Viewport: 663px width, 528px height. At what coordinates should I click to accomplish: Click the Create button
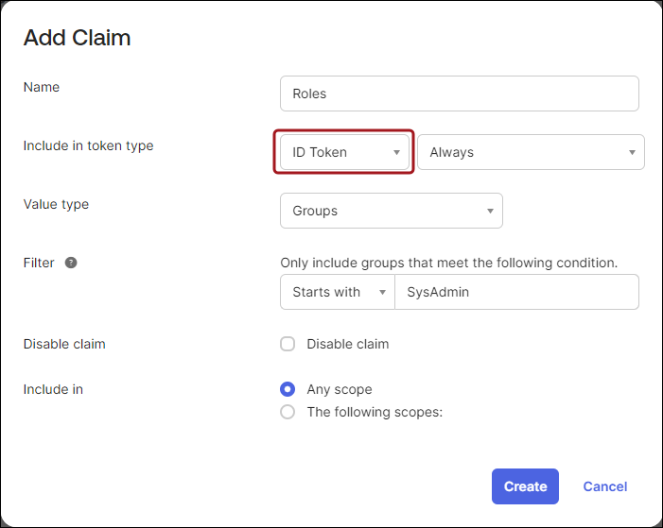click(x=525, y=486)
